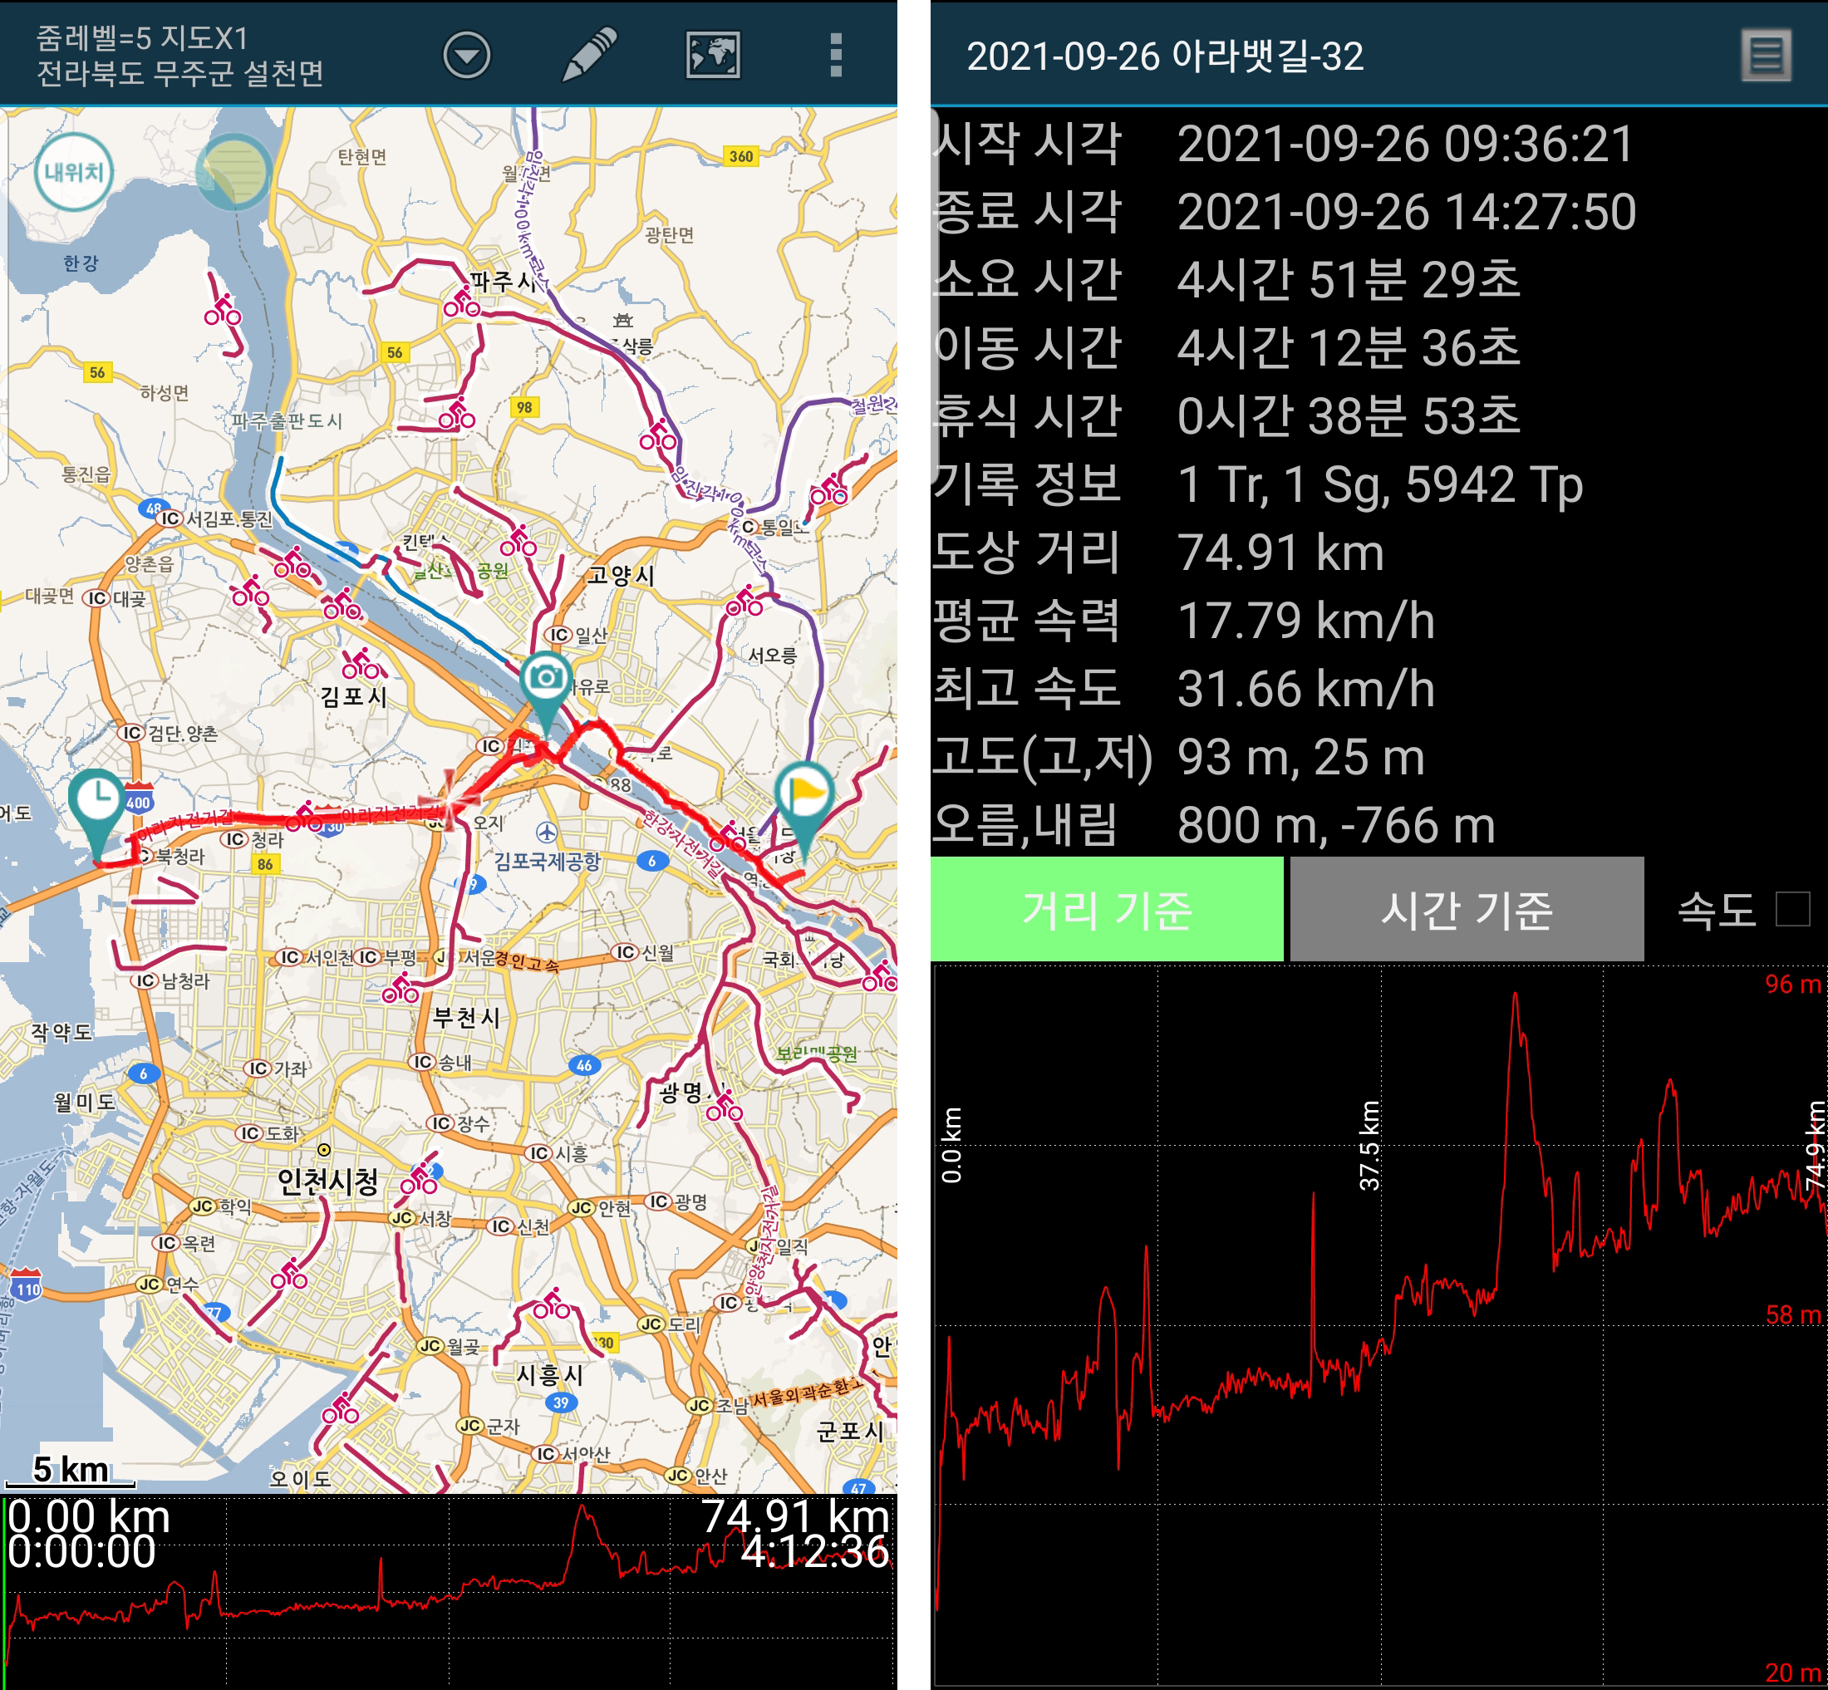
Task: Open the world map selection icon
Action: point(712,55)
